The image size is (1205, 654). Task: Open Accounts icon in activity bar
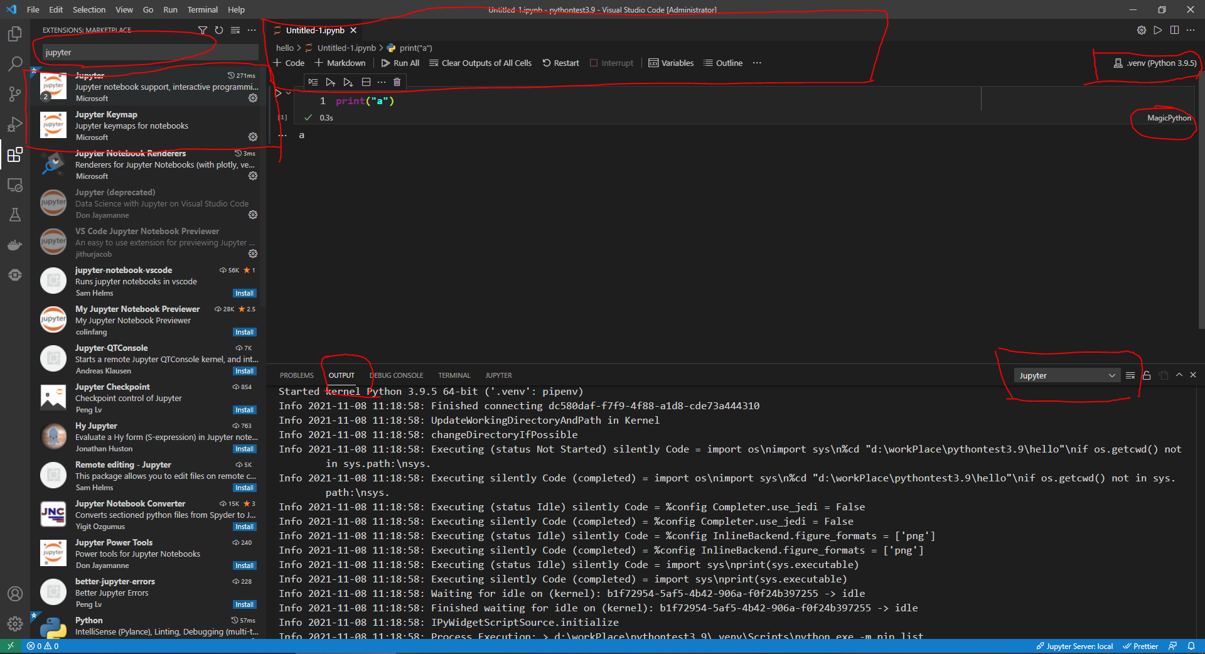point(15,594)
